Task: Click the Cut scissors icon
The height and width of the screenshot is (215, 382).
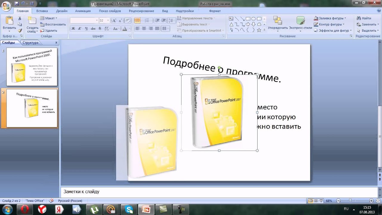Action: 20,18
